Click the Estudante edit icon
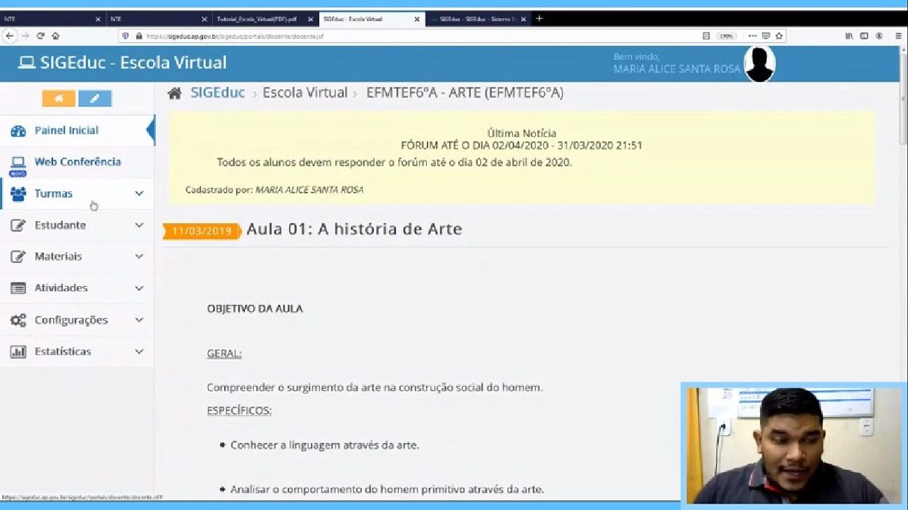 pos(18,225)
